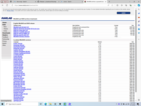The image size is (141, 106).
Task: Open the sidebar Shopping tag icon
Action: pyautogui.click(x=139, y=13)
